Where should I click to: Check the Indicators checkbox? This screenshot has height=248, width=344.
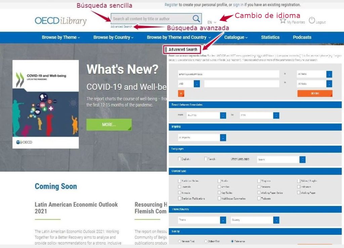(x=299, y=187)
